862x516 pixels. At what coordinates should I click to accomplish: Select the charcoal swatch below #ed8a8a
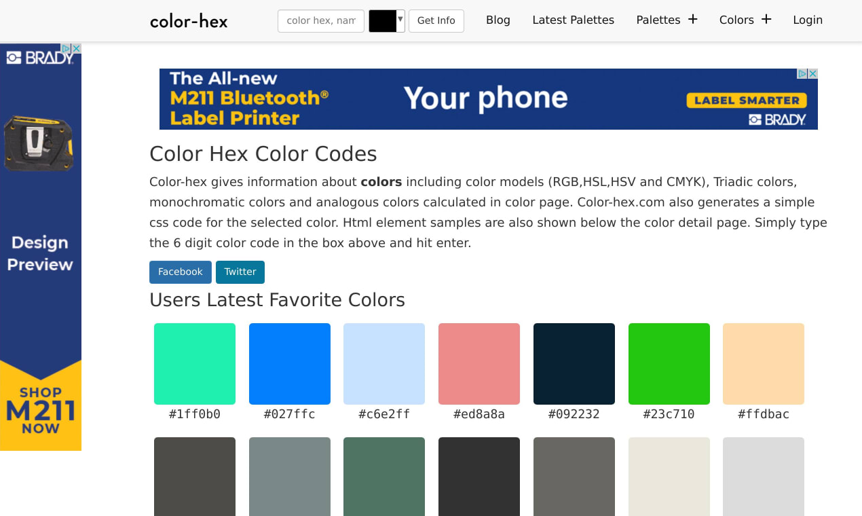pos(479,477)
